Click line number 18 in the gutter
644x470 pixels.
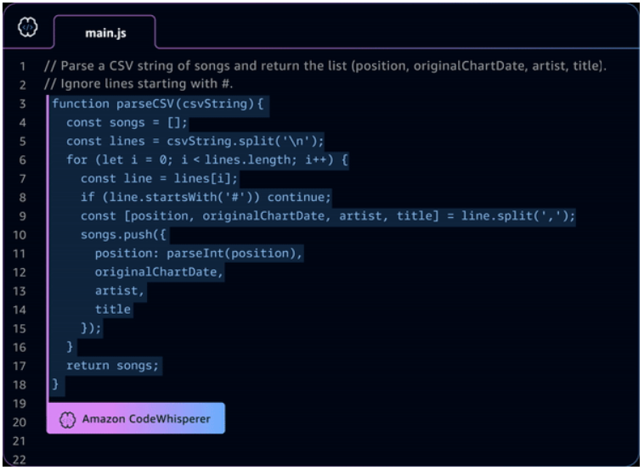tap(20, 384)
